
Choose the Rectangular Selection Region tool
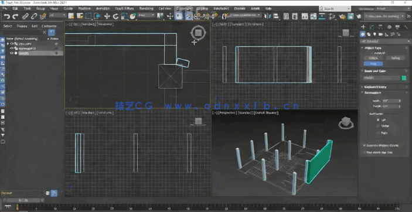coord(88,16)
